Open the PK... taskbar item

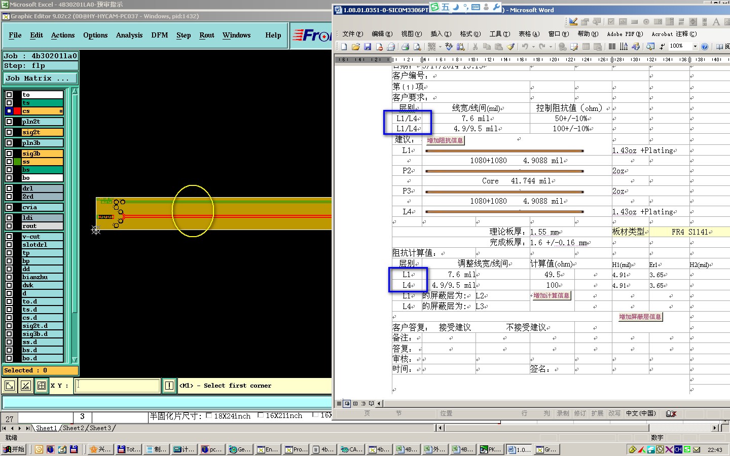(x=491, y=449)
